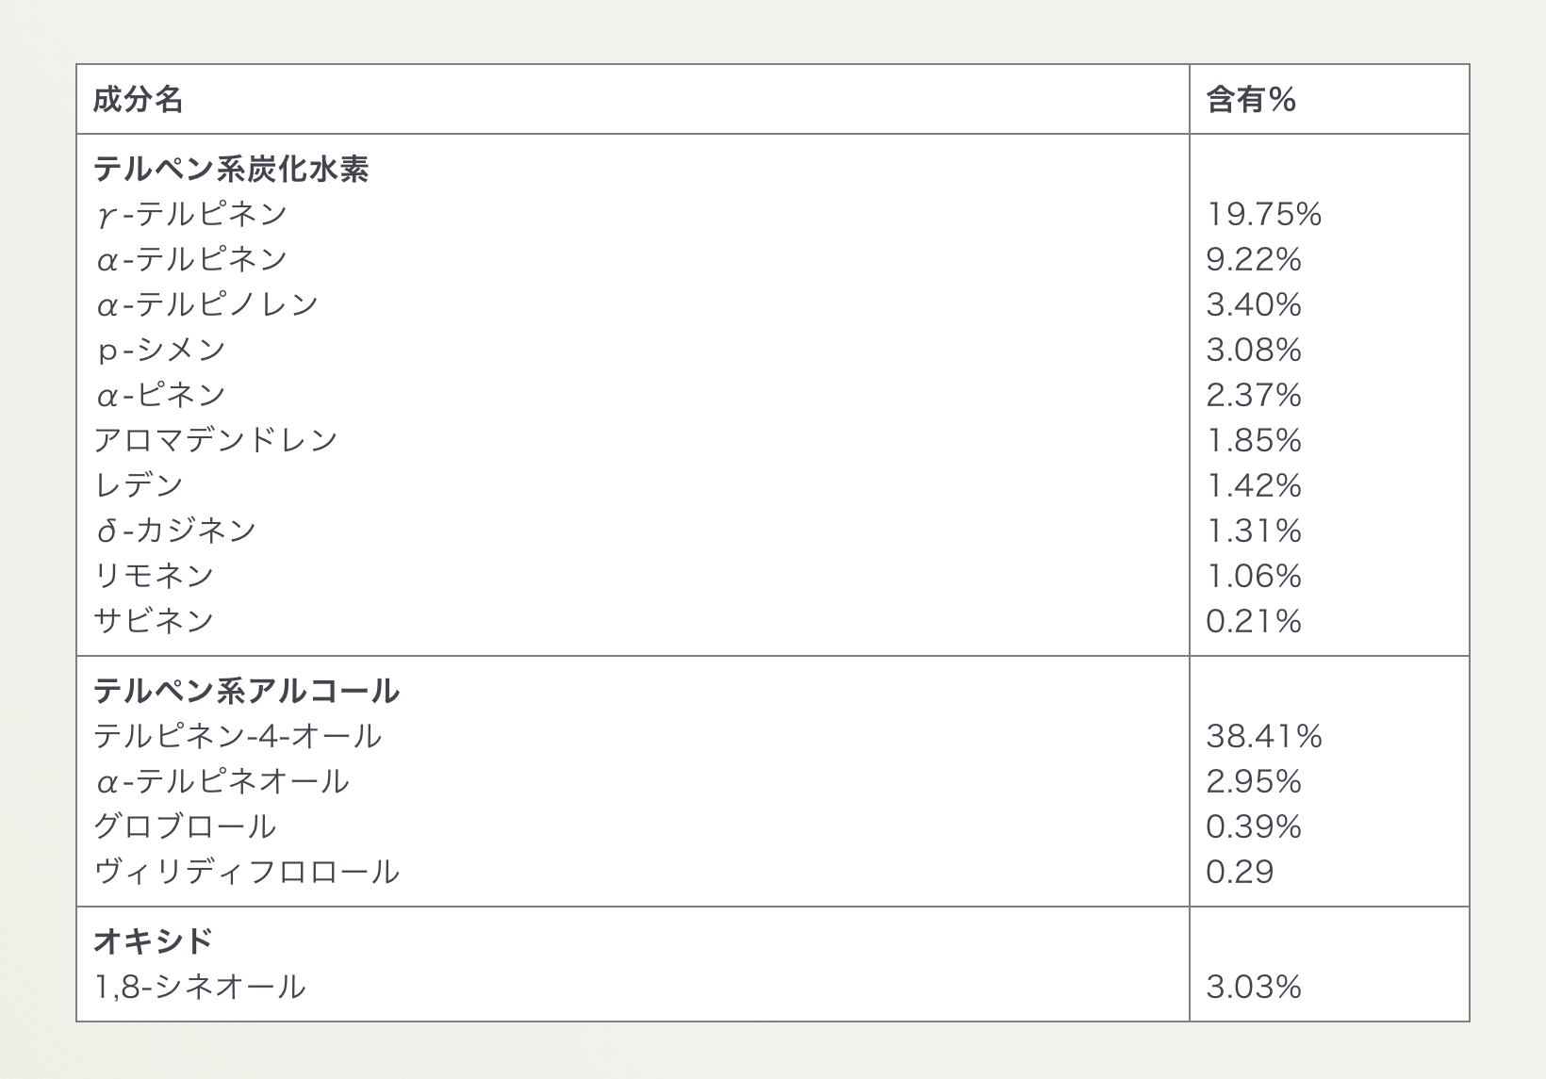Screen dimensions: 1546x1079
Task: Select the δ-カジネン entry
Action: click(176, 531)
